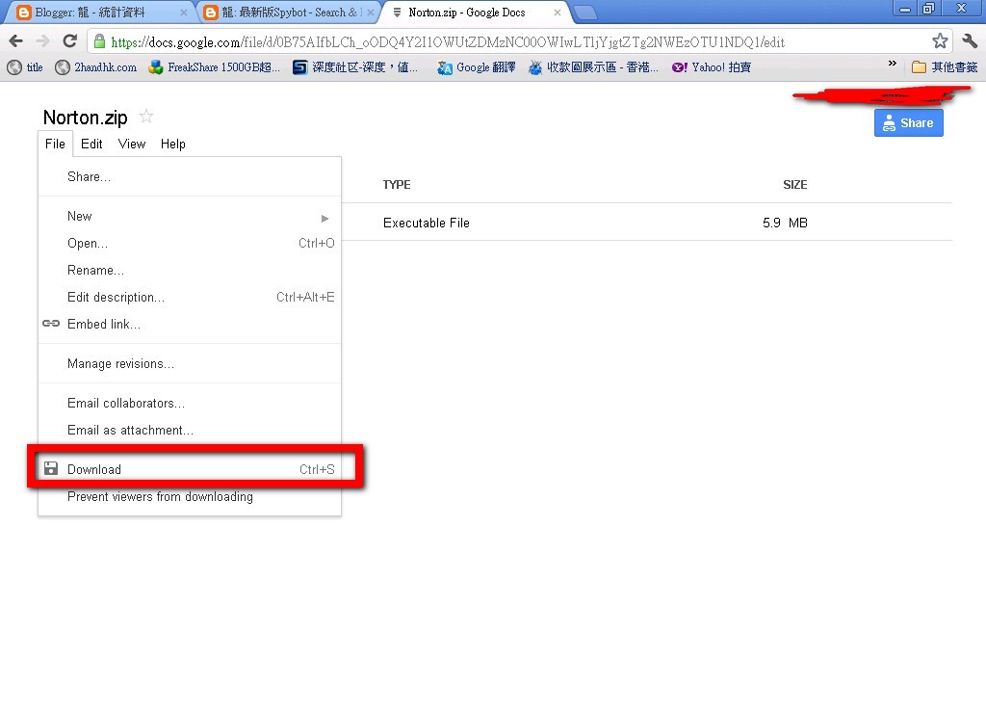Viewport: 986px width, 711px height.
Task: Choose Embed link... menu entry
Action: [190, 324]
